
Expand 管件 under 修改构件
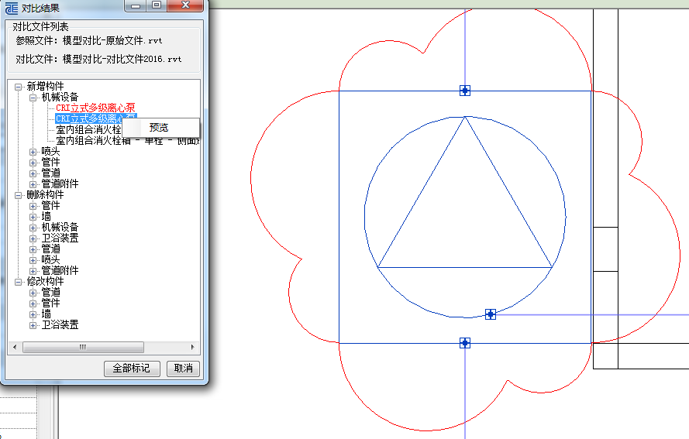click(x=33, y=304)
